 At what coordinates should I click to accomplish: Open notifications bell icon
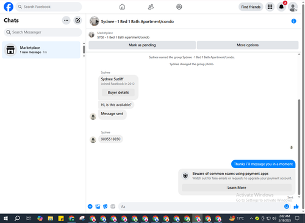(281, 7)
